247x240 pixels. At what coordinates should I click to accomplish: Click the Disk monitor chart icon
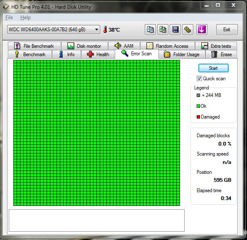(71, 46)
